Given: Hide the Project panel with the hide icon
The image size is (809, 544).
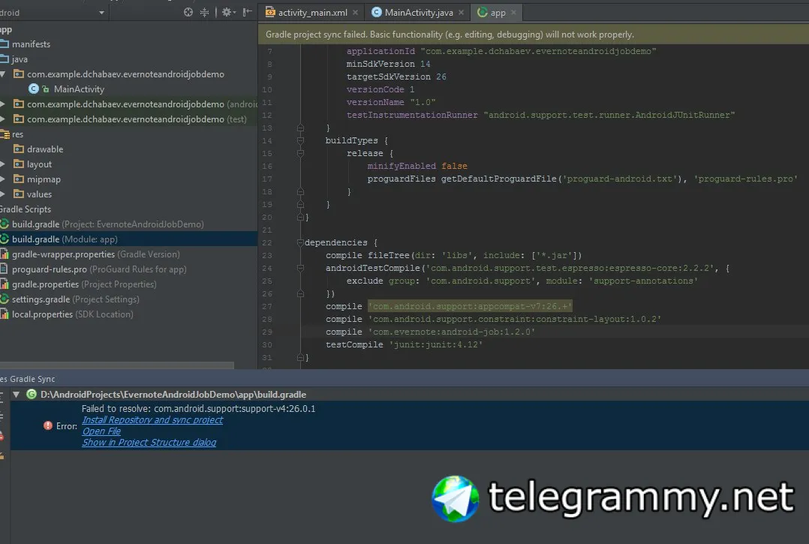Looking at the screenshot, I should (248, 12).
